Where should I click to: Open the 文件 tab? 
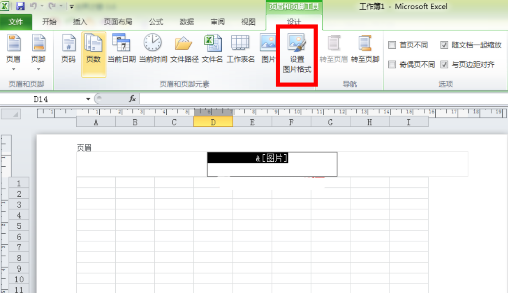point(16,22)
